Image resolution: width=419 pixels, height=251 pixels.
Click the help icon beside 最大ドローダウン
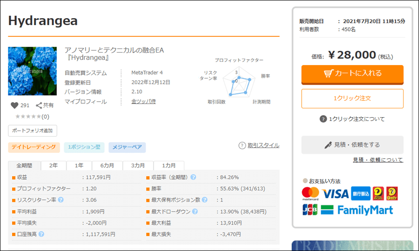195,211
